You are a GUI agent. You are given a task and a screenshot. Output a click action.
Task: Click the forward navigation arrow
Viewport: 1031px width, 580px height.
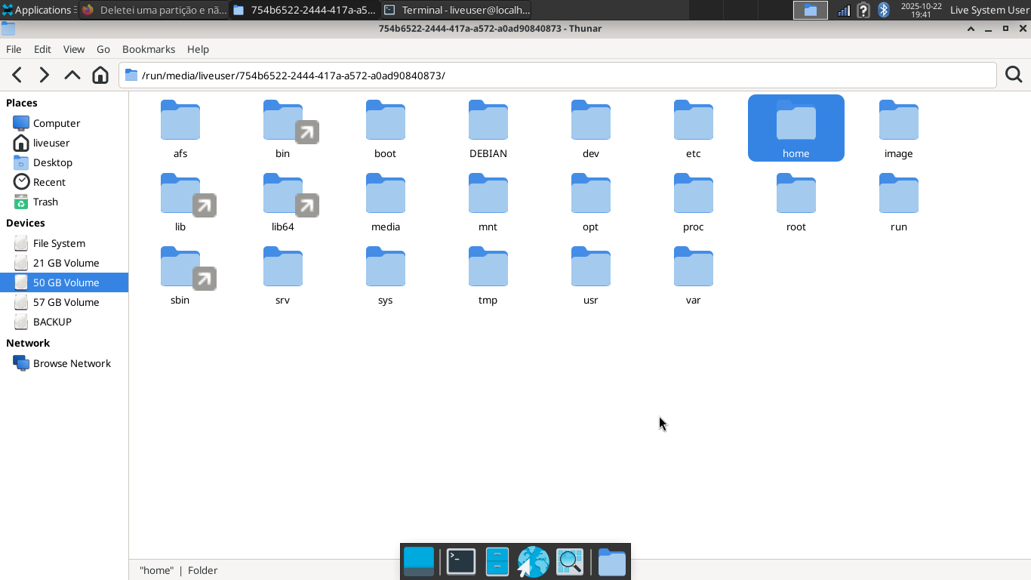coord(45,75)
